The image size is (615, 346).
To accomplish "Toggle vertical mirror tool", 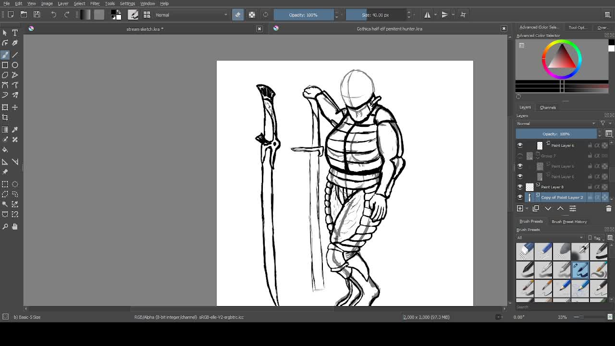I will [444, 15].
